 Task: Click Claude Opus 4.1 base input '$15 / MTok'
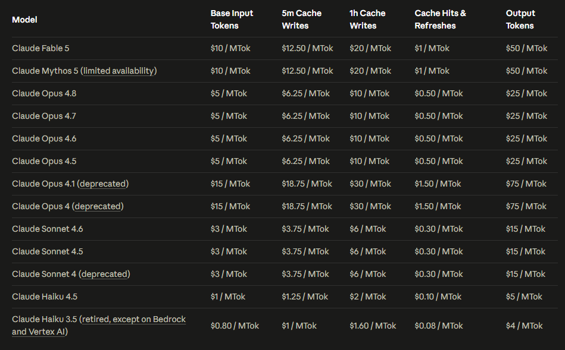click(x=230, y=184)
